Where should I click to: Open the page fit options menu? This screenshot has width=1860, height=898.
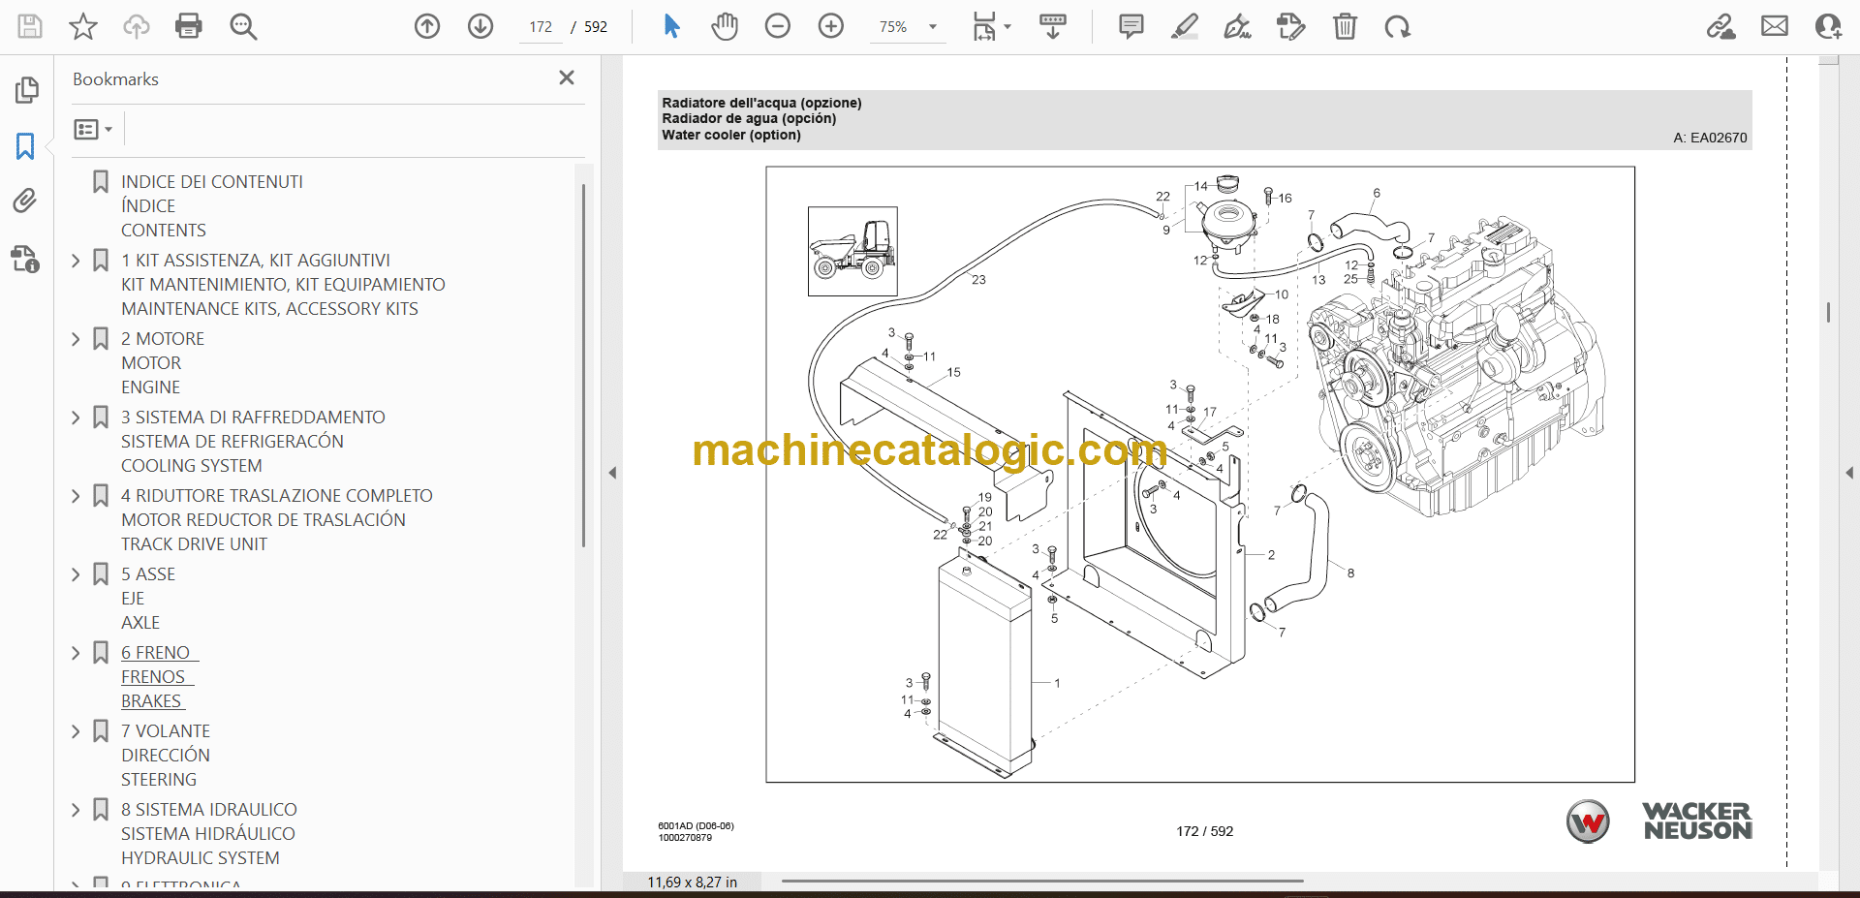[x=991, y=27]
